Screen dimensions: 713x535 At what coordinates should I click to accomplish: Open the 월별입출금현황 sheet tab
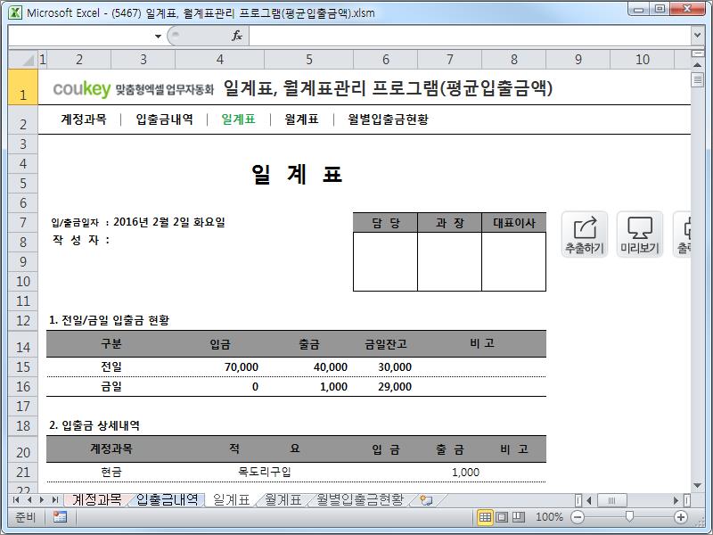(x=360, y=500)
